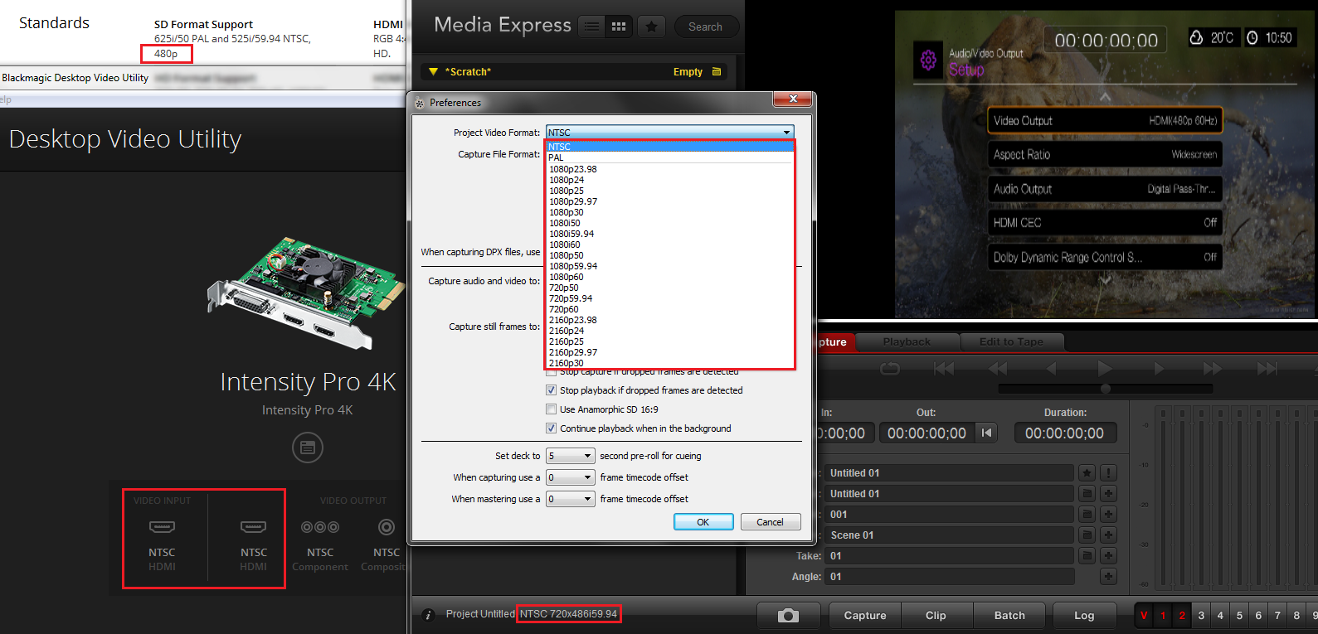Fast forward the tape
This screenshot has width=1318, height=634.
(x=1213, y=369)
